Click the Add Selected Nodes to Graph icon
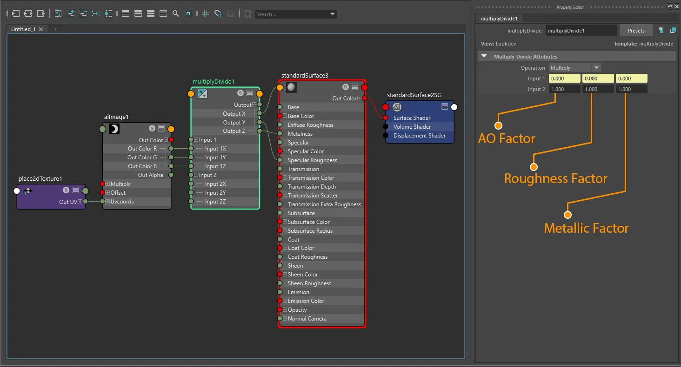The width and height of the screenshot is (681, 367). click(71, 14)
